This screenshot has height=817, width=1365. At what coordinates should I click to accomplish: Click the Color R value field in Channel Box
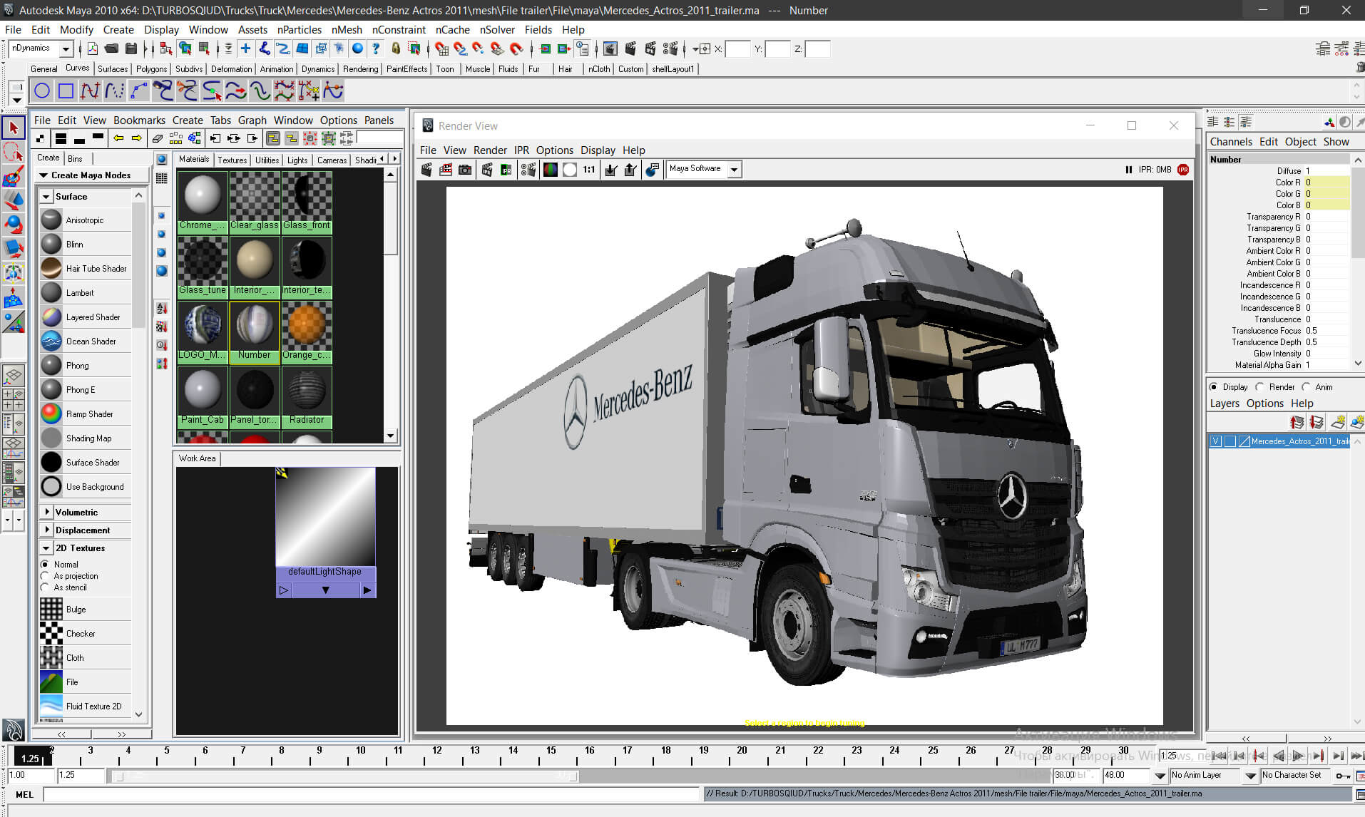pos(1326,183)
